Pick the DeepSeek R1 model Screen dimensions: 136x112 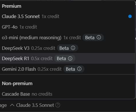[68, 58]
